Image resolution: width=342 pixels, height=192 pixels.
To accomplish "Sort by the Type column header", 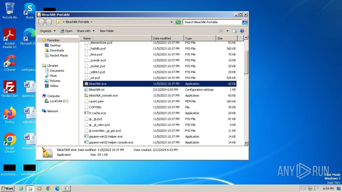I will point(200,38).
